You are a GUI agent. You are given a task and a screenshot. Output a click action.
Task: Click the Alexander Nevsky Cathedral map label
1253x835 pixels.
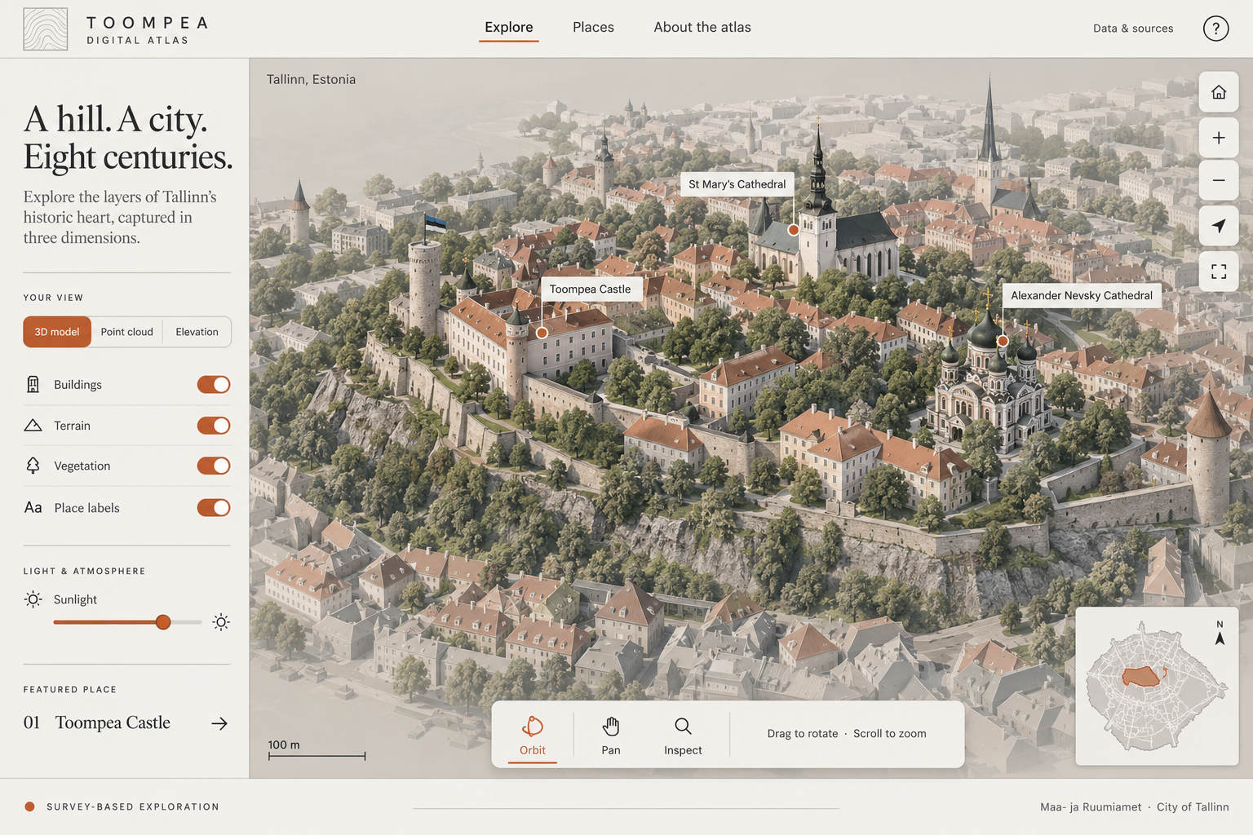1082,295
